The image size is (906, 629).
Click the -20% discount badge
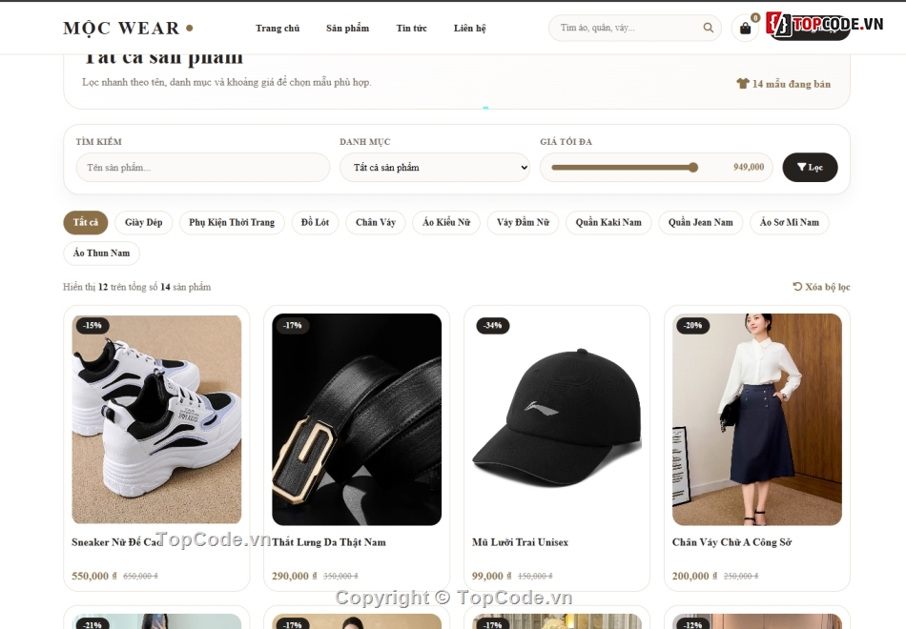(x=692, y=325)
